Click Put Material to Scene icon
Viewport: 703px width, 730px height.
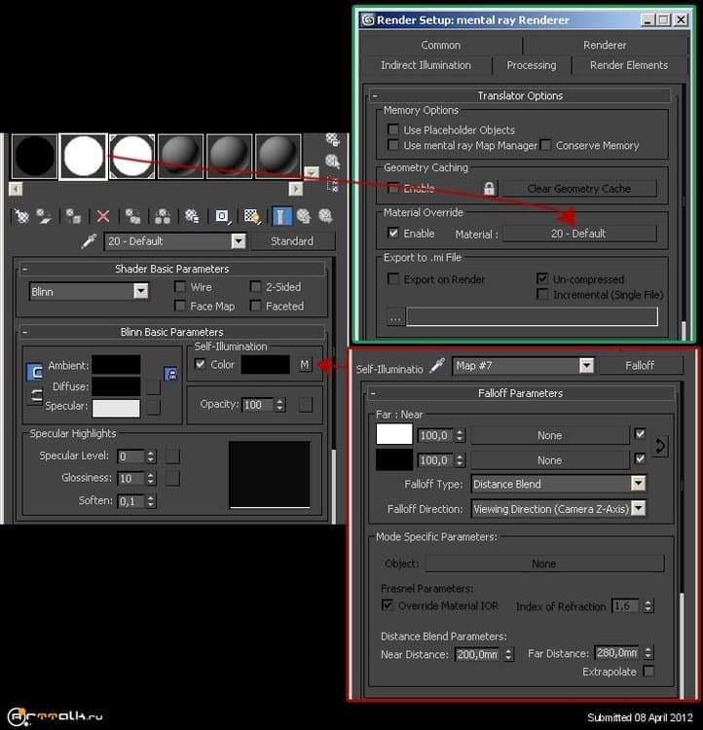[44, 216]
